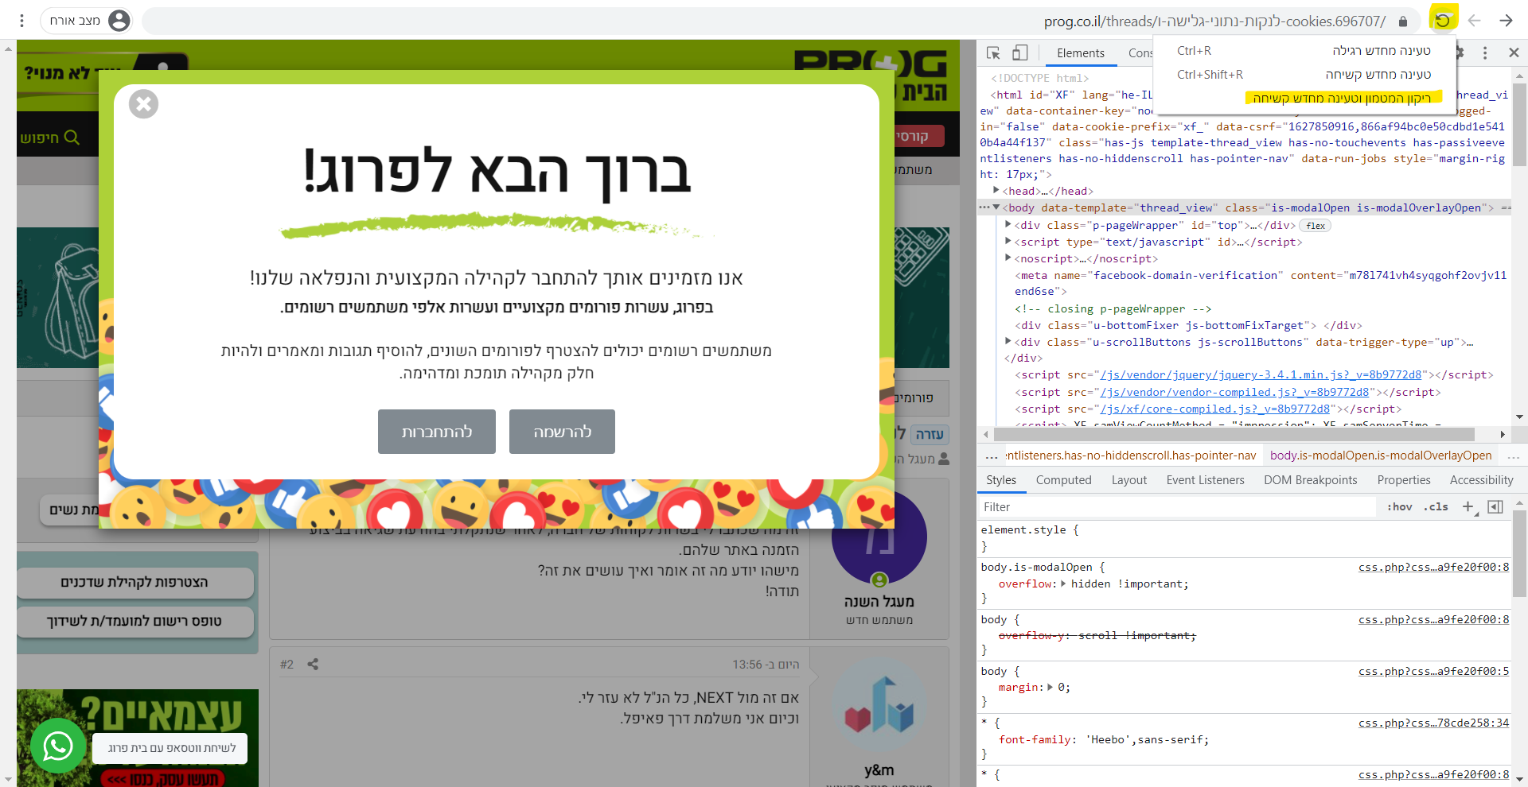Click the browser reload button
Viewport: 1528px width, 787px height.
[x=1443, y=20]
